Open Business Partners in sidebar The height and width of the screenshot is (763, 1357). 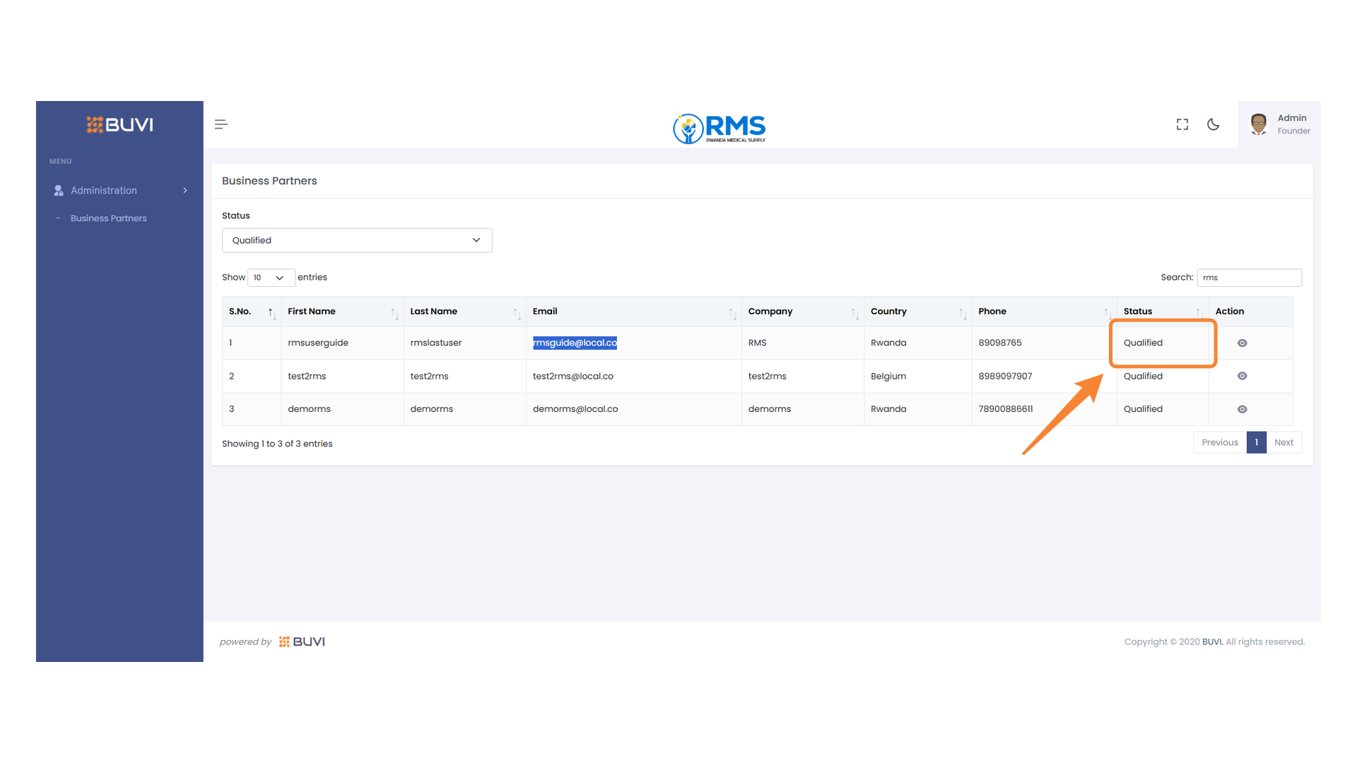pos(108,218)
